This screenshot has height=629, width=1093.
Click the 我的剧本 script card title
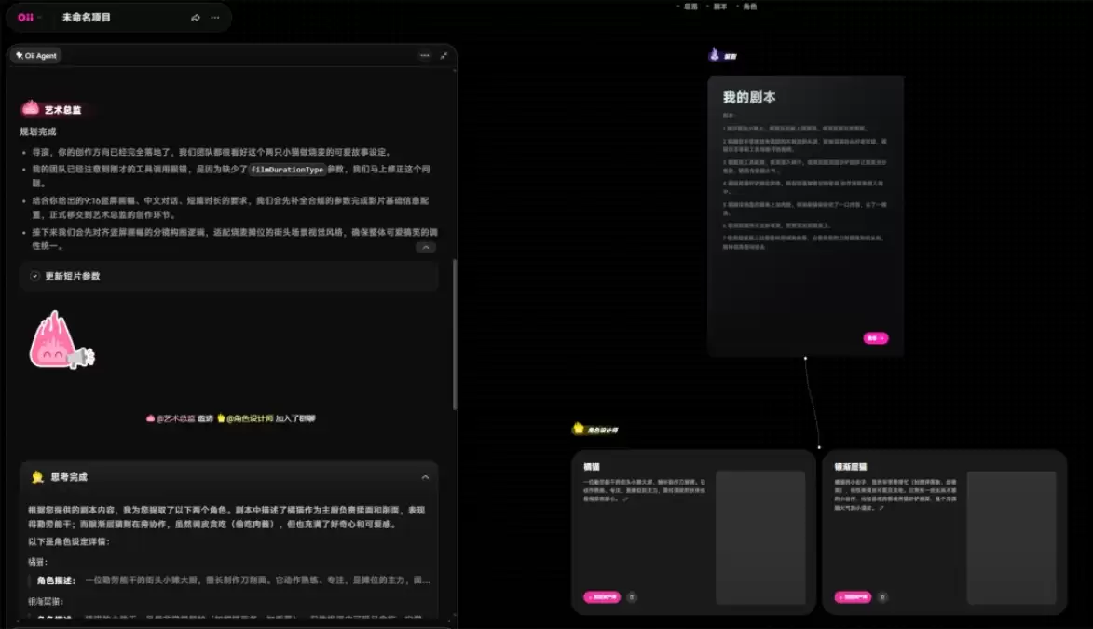(749, 98)
